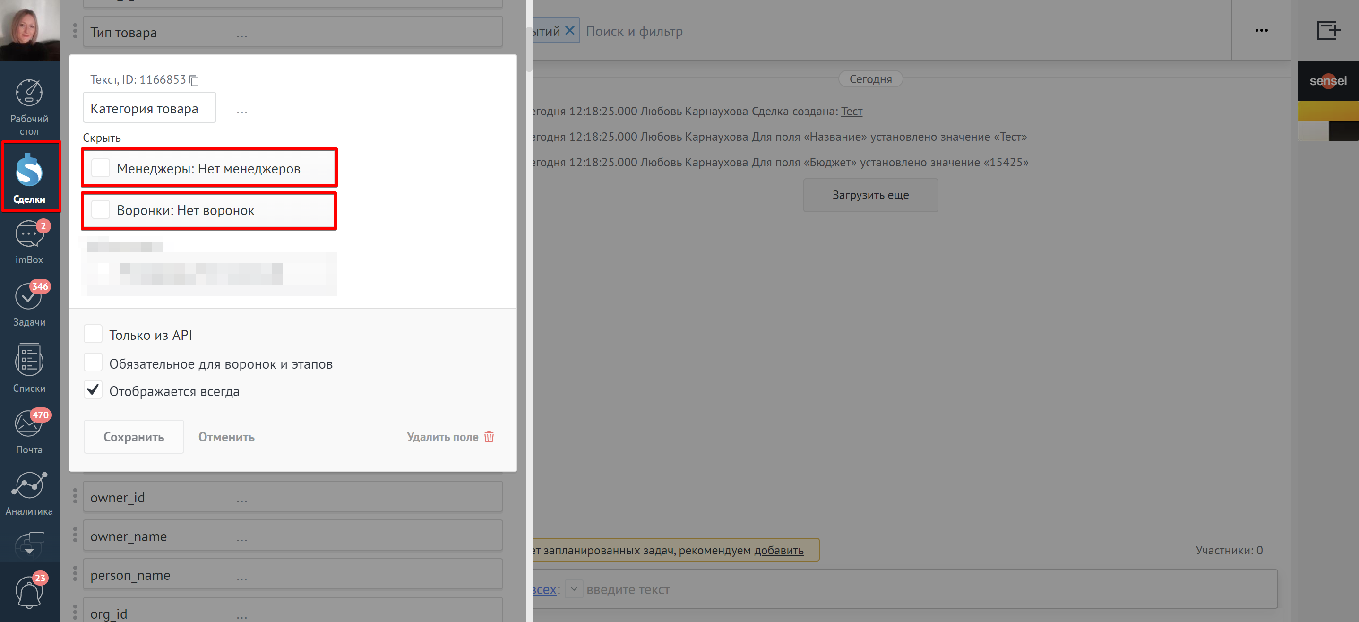Screen dimensions: 1359x622
Task: Click the add widget icon top right
Action: (1328, 30)
